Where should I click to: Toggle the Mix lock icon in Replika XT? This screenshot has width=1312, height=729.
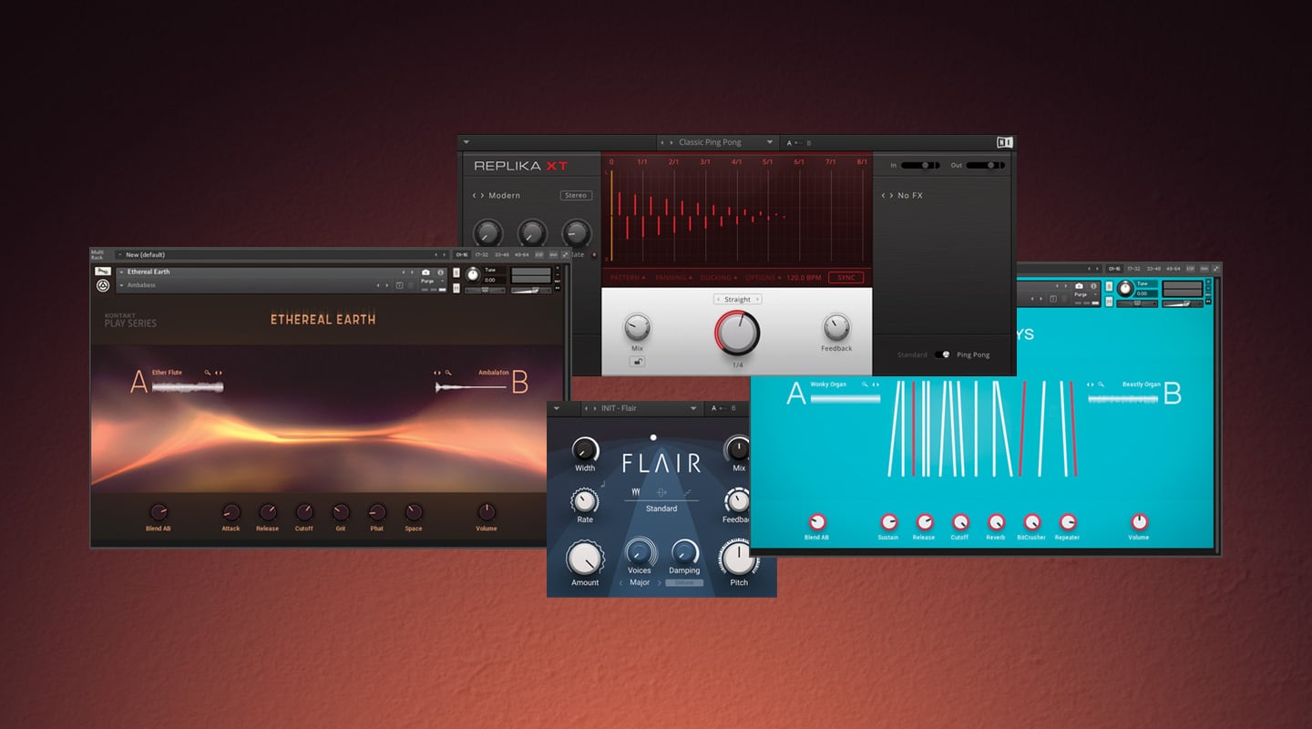637,362
